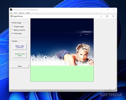126x100 pixels.
Task: Maximize the Large Preview window
Action: [x=107, y=16]
